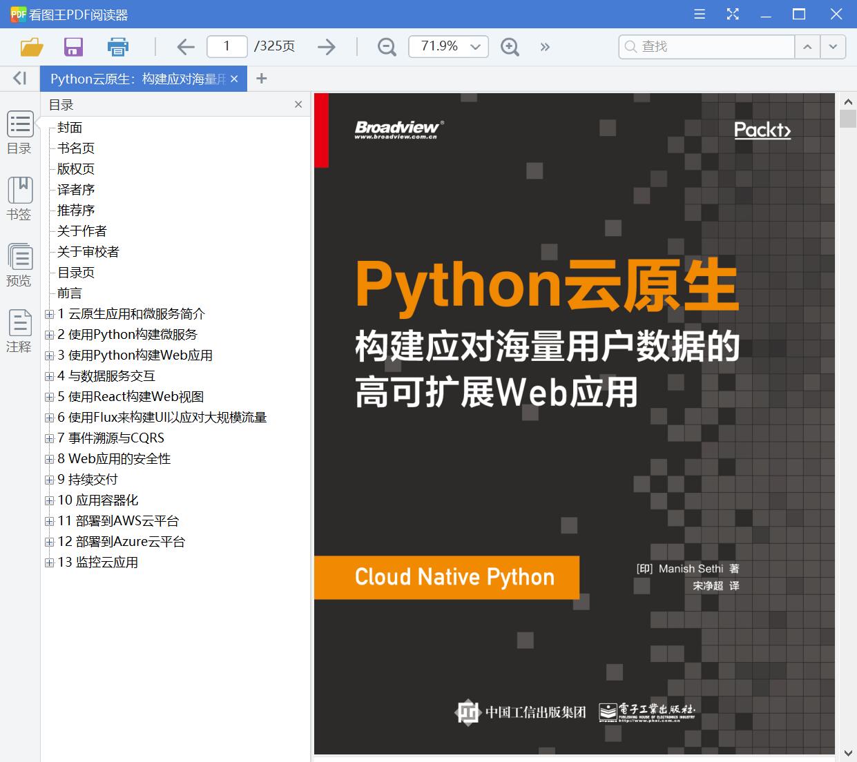Jump to 封面 in the outline
The height and width of the screenshot is (762, 857).
pyautogui.click(x=70, y=128)
